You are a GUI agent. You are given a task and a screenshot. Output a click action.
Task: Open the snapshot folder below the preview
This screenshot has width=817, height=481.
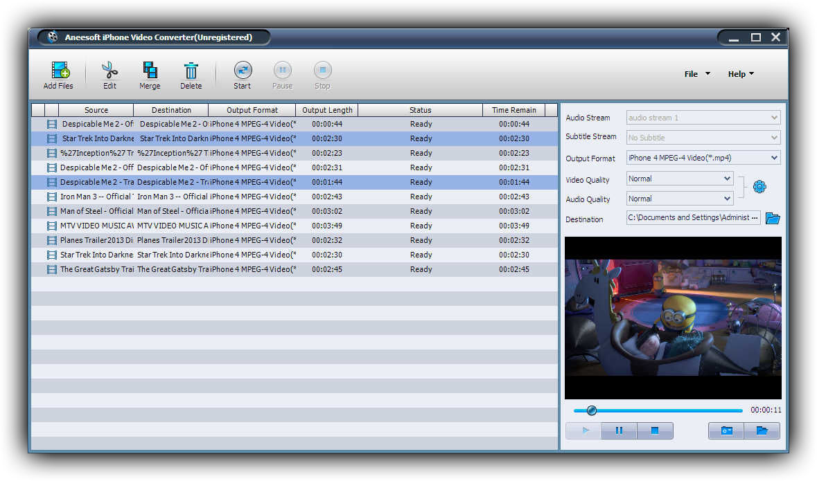pos(762,430)
